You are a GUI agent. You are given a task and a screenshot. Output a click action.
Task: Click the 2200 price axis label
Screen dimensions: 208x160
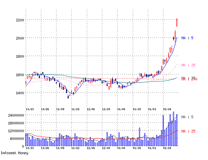tap(20, 20)
